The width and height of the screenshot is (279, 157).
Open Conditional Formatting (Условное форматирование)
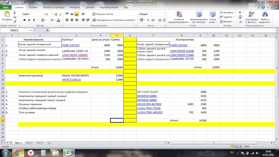click(x=179, y=17)
